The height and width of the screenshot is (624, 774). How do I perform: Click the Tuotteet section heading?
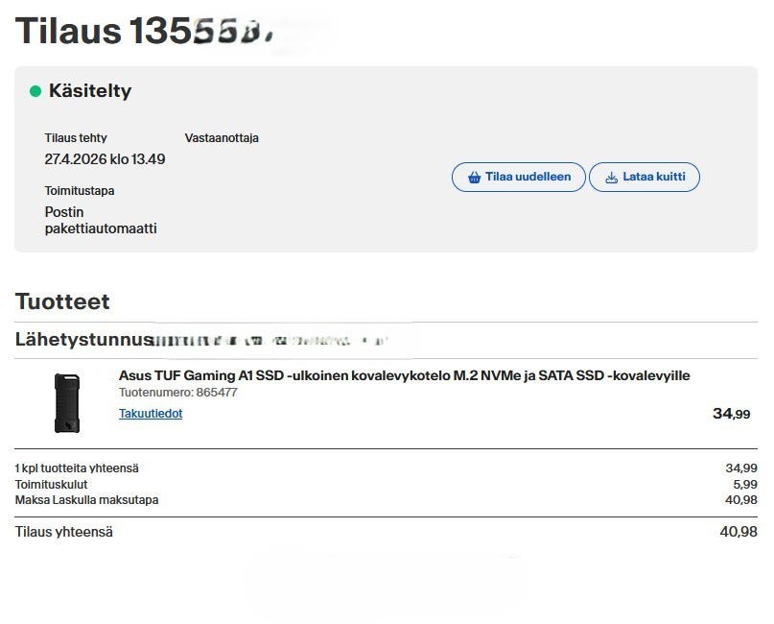pos(62,301)
